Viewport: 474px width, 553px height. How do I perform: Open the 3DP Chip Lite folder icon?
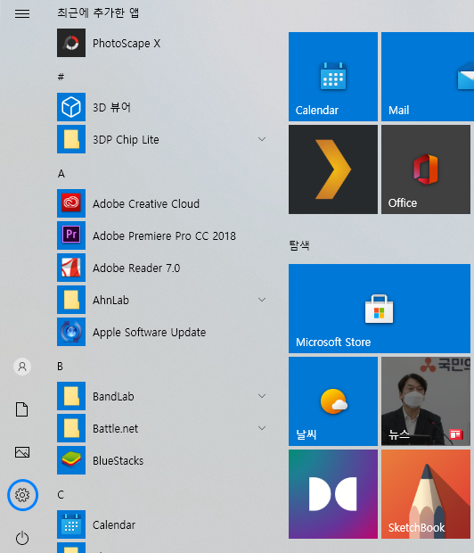click(71, 139)
